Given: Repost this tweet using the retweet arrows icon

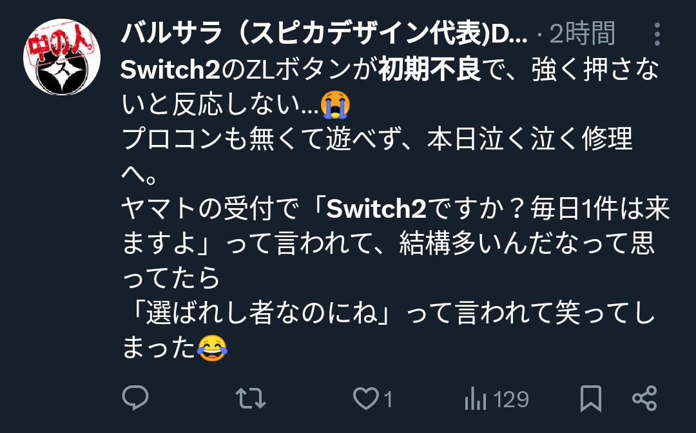Looking at the screenshot, I should 250,398.
